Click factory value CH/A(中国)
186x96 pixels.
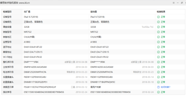point(29,37)
